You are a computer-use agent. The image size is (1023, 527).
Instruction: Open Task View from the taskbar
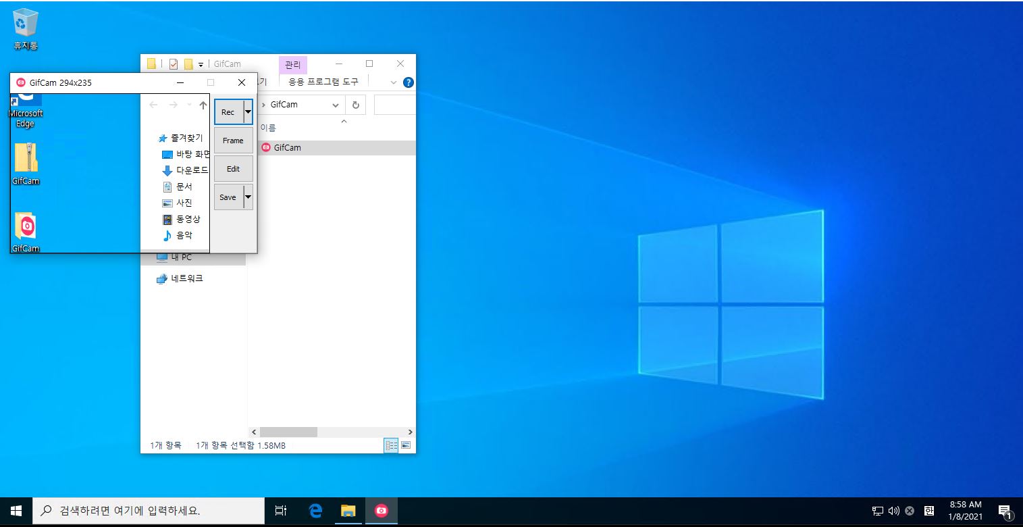point(282,511)
